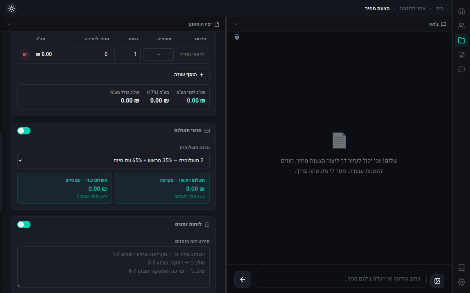Click סה"כ כולל מע"מ total value
Screen dimensions: 470x293
tap(130, 100)
